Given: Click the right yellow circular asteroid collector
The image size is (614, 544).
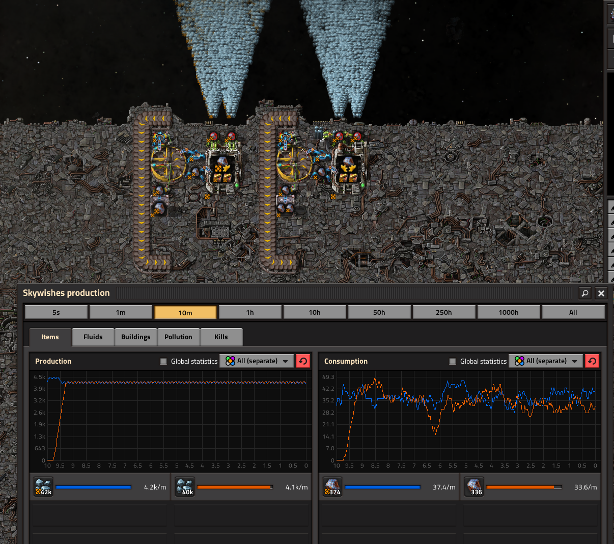Looking at the screenshot, I should click(294, 165).
